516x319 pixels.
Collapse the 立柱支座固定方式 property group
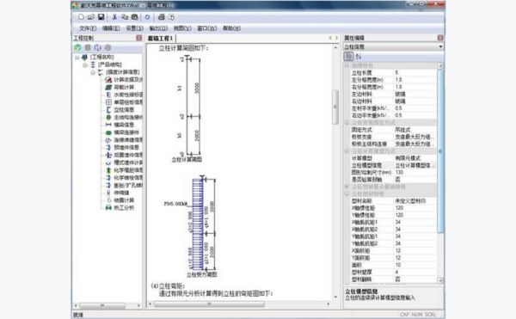click(347, 122)
